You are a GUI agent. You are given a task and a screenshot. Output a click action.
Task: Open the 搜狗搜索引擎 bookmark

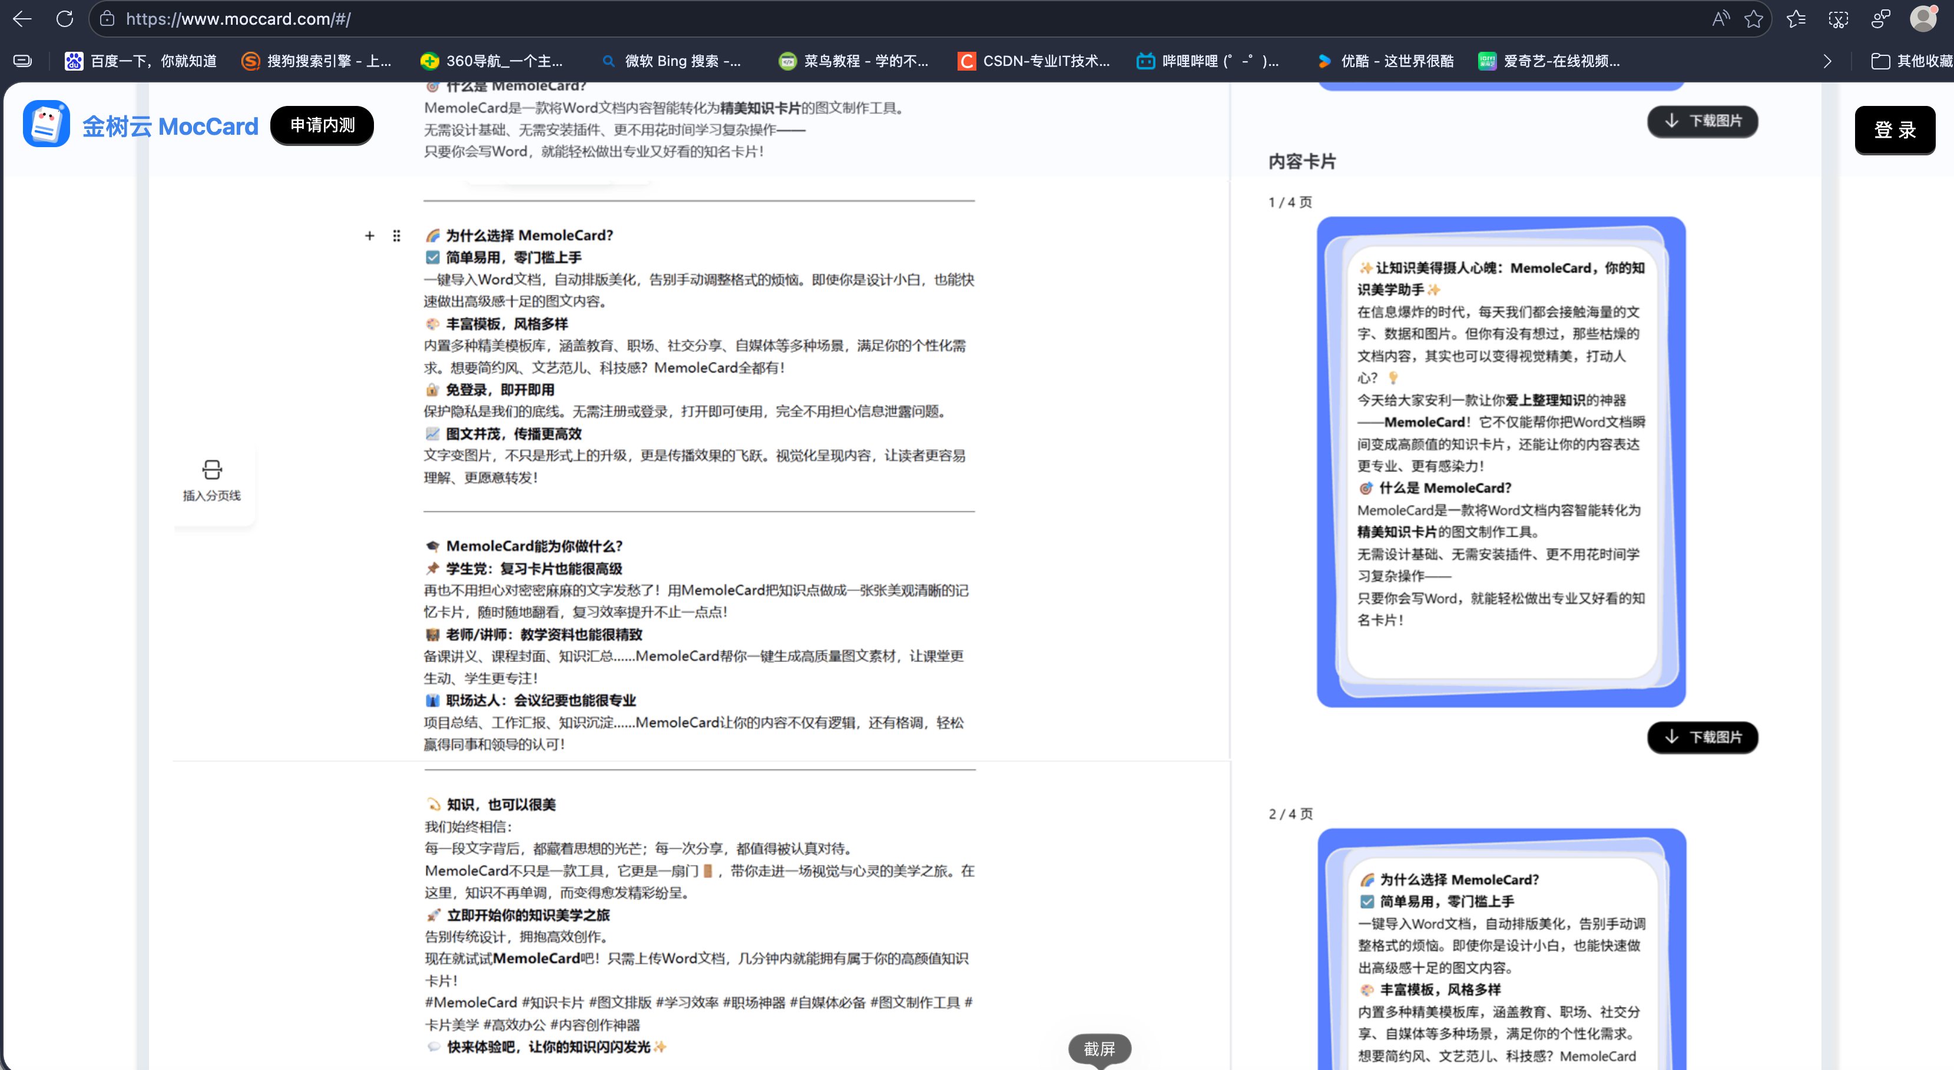coord(316,61)
